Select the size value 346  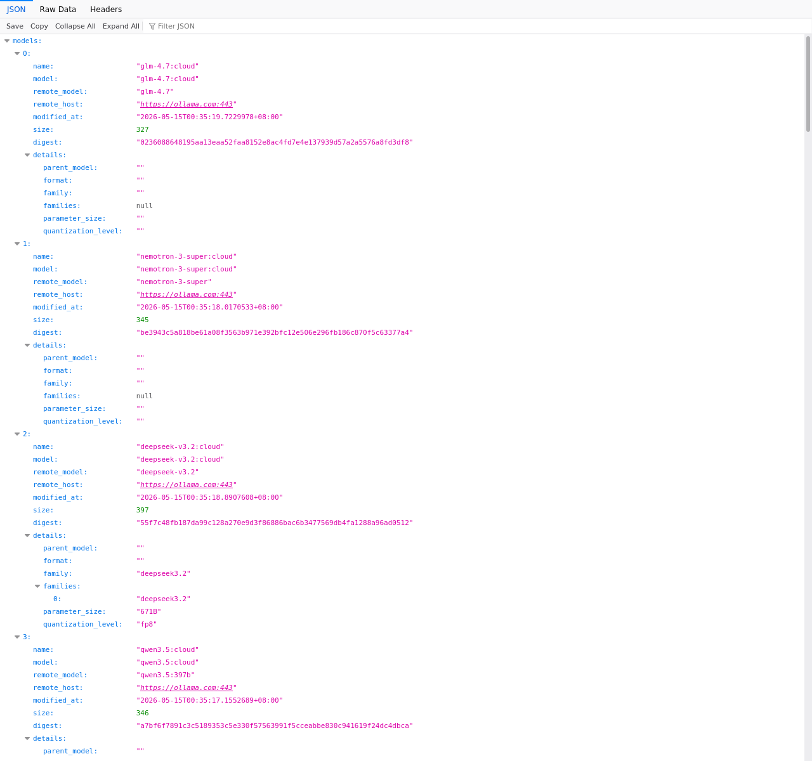[x=143, y=713]
